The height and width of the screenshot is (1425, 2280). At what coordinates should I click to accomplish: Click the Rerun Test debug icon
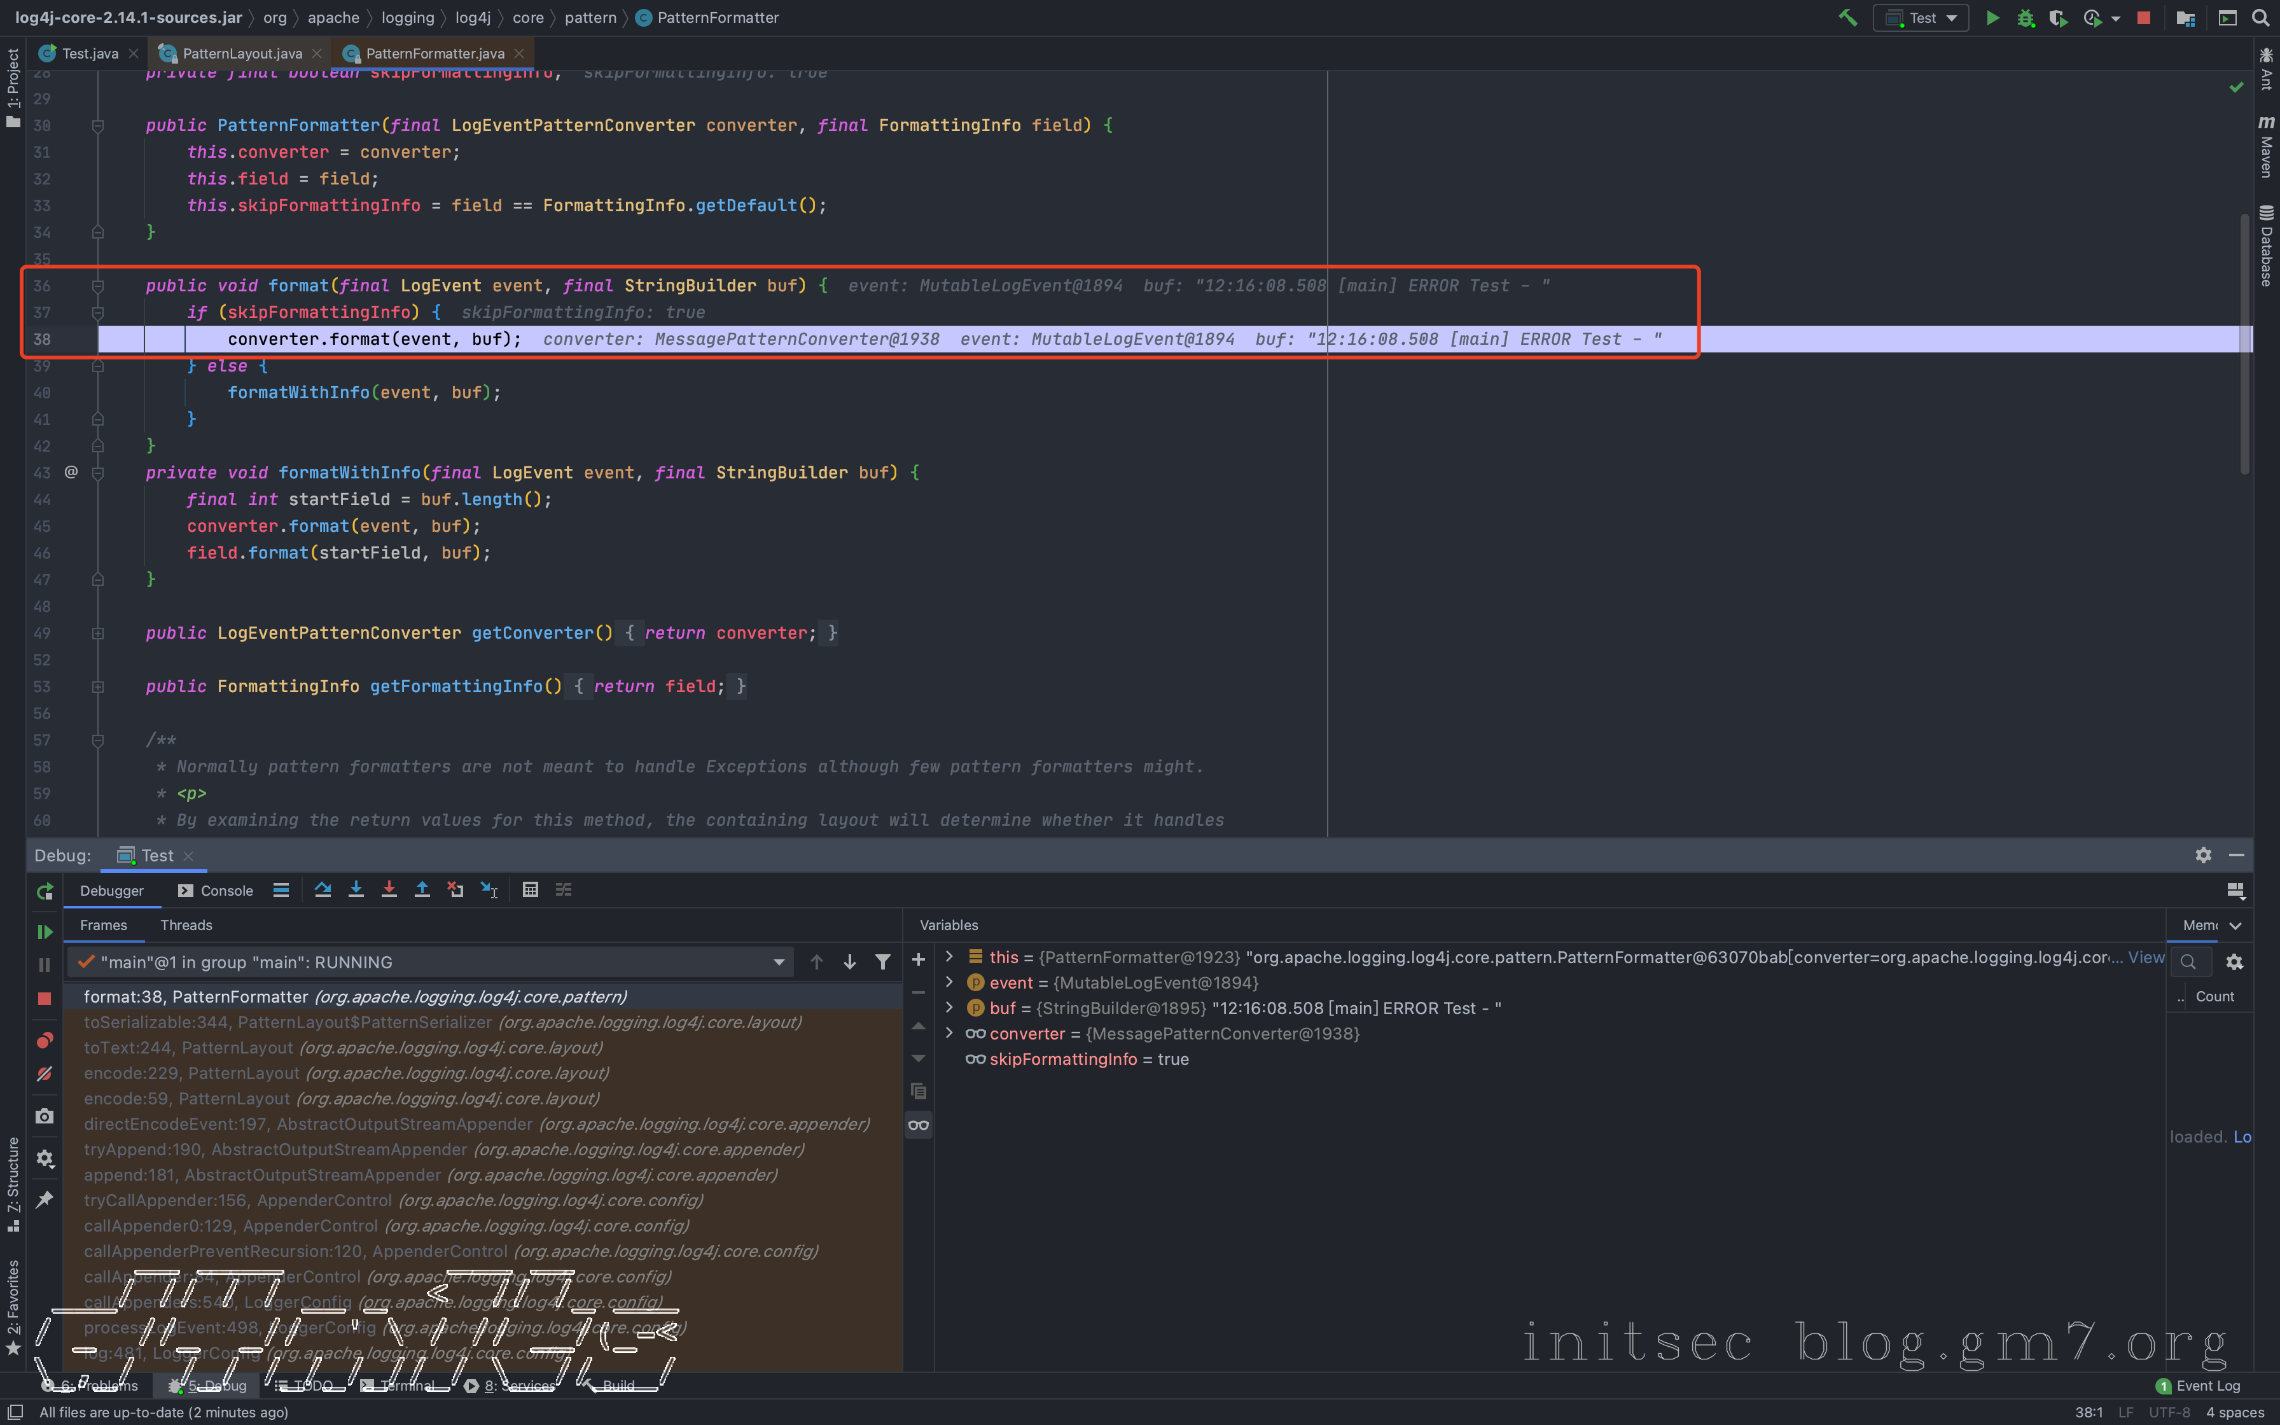45,891
